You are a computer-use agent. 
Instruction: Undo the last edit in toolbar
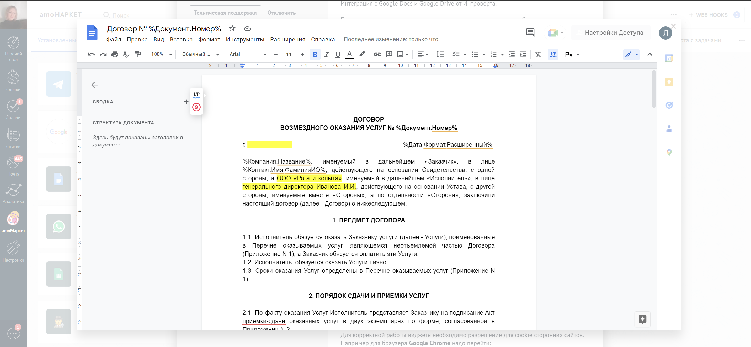click(92, 55)
